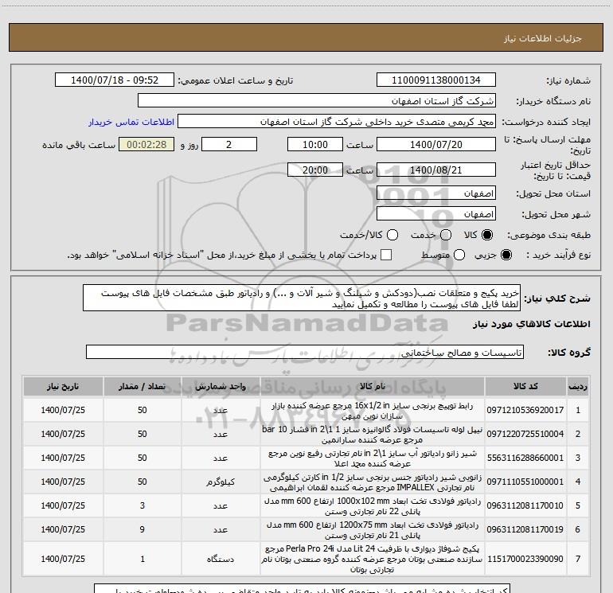Click the گروه کالا field تاسیسات و مصالح ساختمانی
The image size is (613, 593).
tap(305, 352)
